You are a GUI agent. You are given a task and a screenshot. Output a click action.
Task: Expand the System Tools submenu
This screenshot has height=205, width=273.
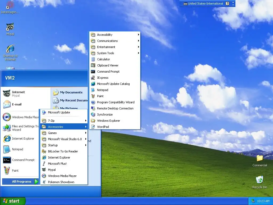115,53
